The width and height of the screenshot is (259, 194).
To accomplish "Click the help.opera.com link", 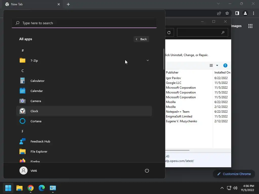I will 180,161.
